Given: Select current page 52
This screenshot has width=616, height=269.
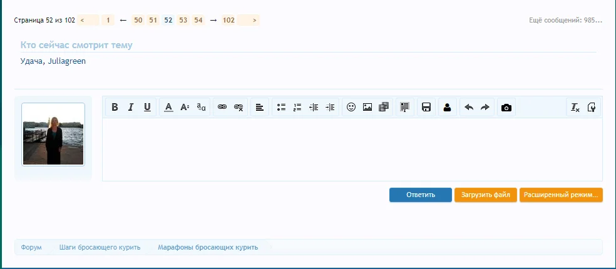Looking at the screenshot, I should pyautogui.click(x=168, y=20).
